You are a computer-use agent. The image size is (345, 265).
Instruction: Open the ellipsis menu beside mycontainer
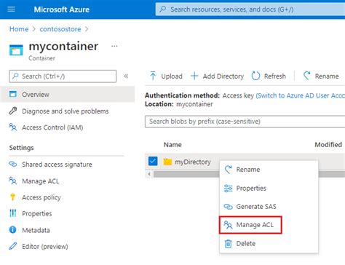click(114, 46)
